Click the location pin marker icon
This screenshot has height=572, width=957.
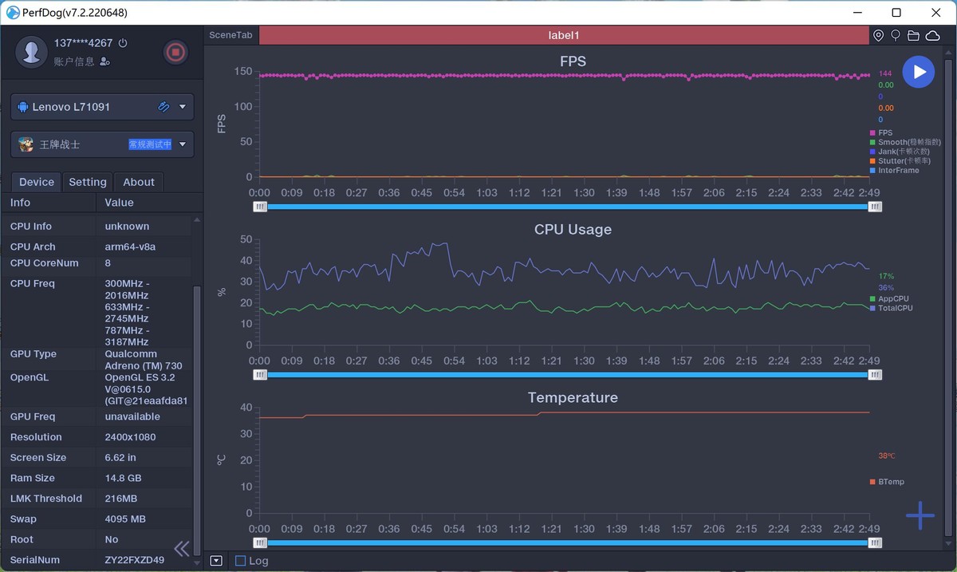pos(878,36)
